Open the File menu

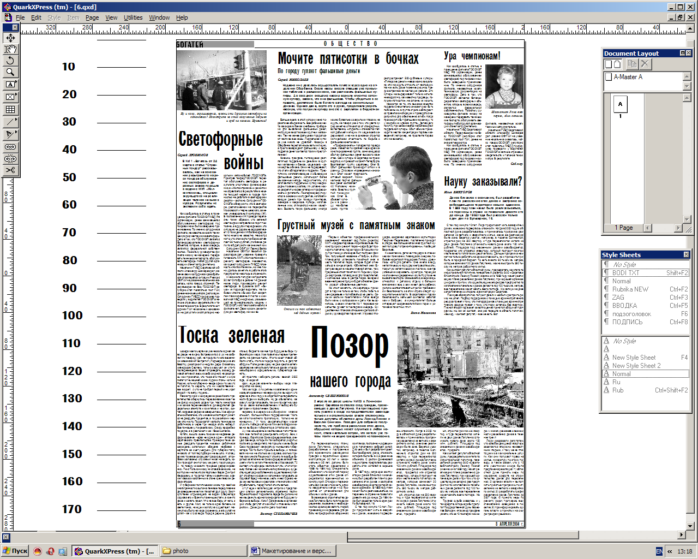click(20, 17)
